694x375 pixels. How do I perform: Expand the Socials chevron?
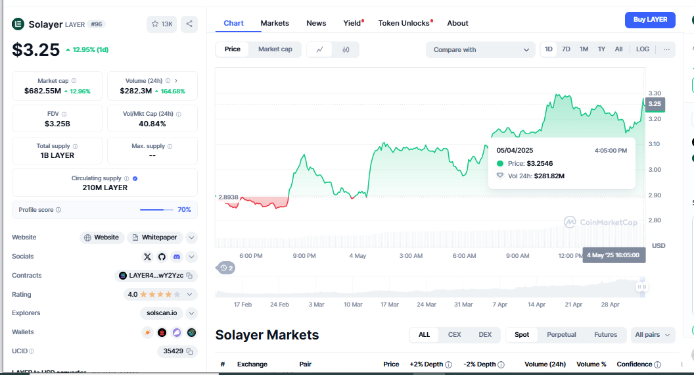191,257
